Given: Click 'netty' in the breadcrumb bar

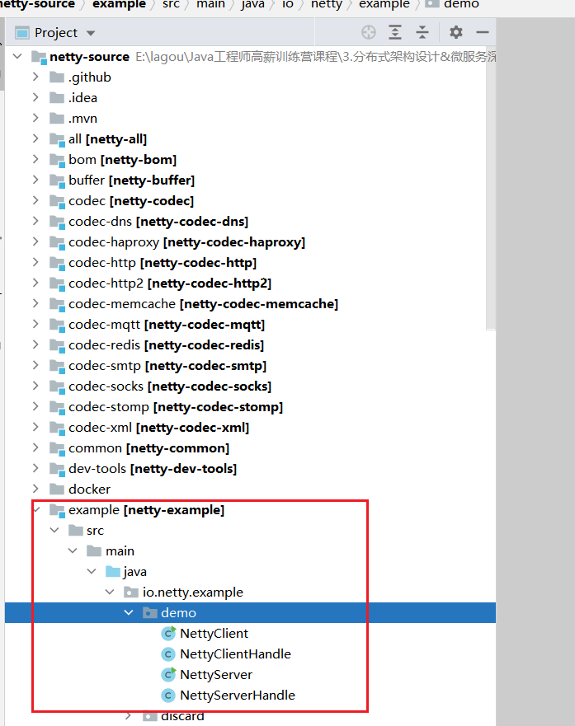Looking at the screenshot, I should (327, 4).
